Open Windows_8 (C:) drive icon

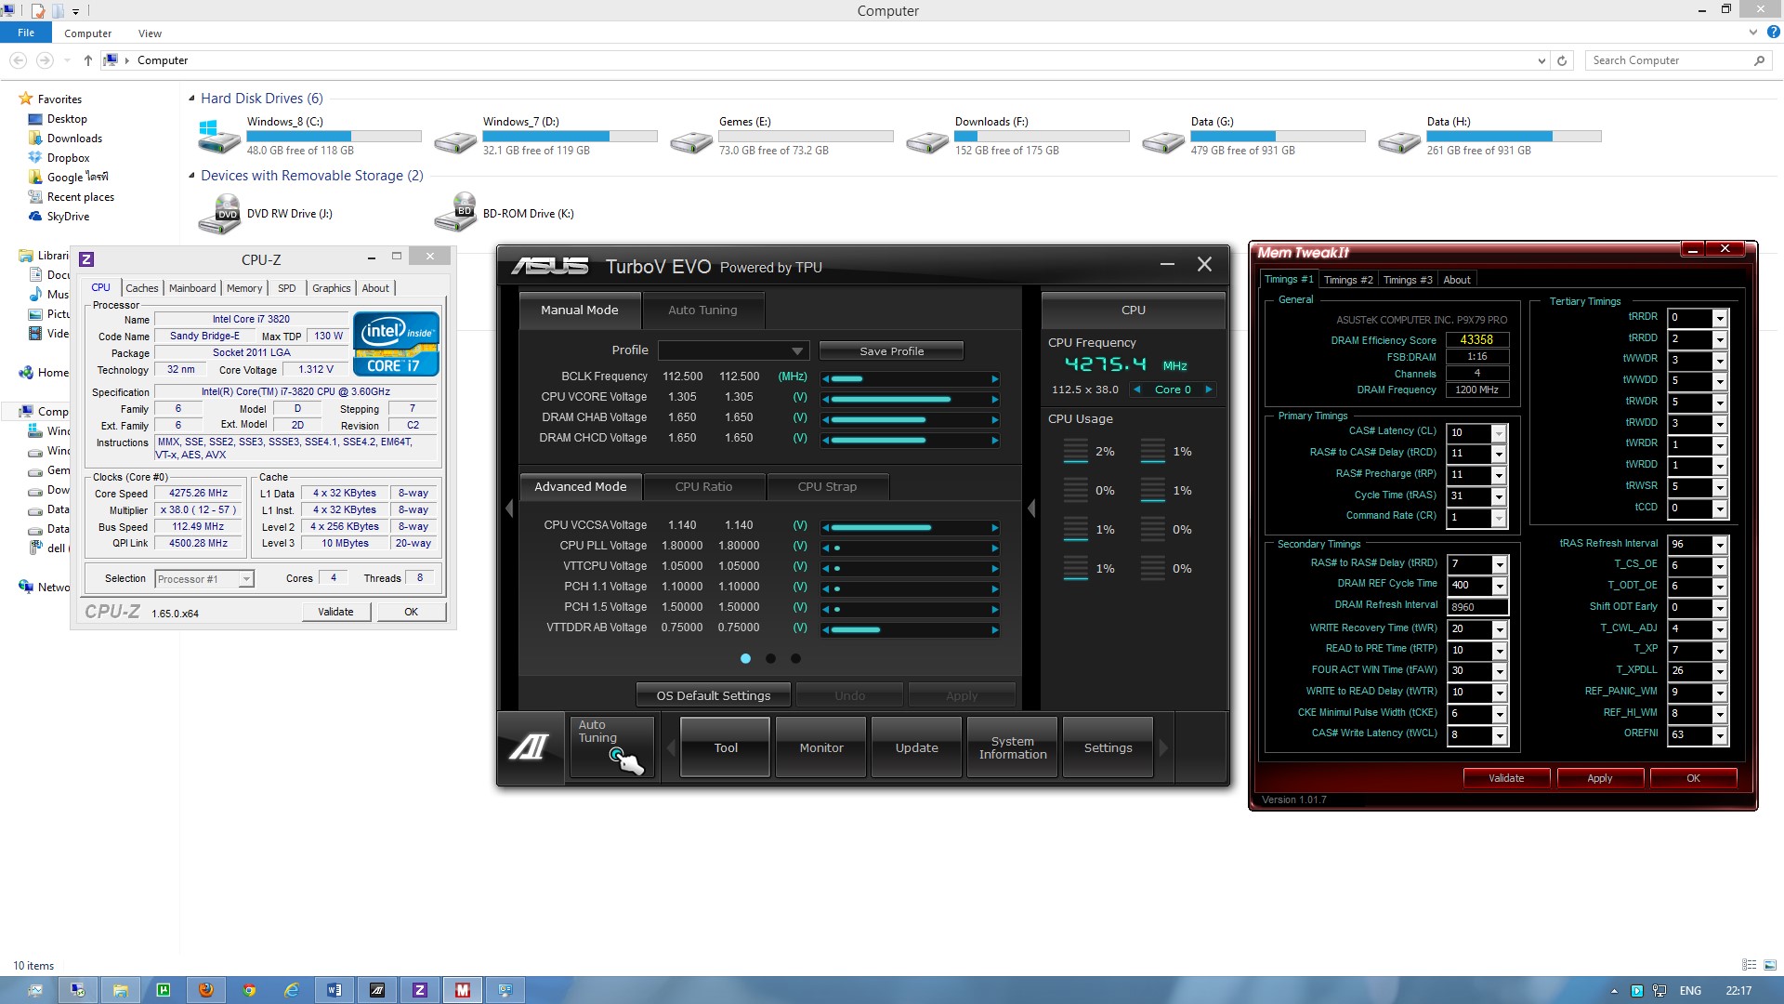click(219, 137)
